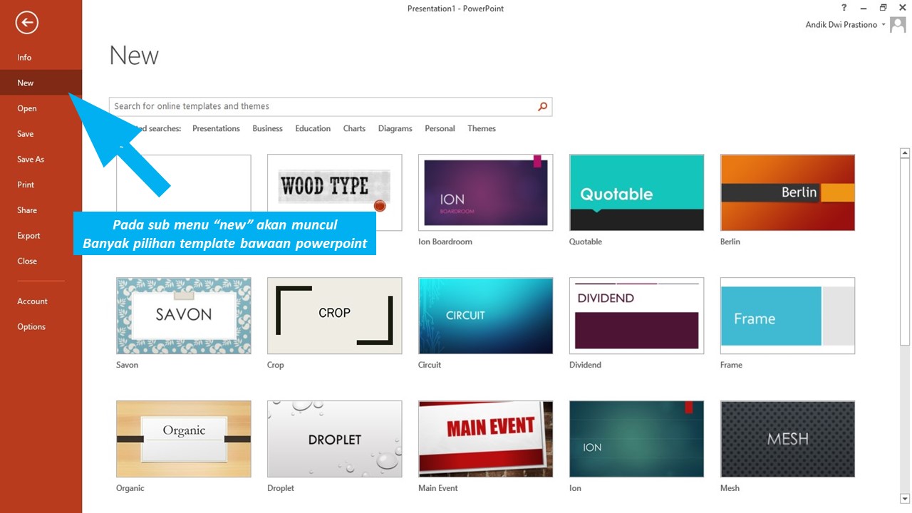912x513 pixels.
Task: Choose the Mesh template design
Action: pos(787,438)
